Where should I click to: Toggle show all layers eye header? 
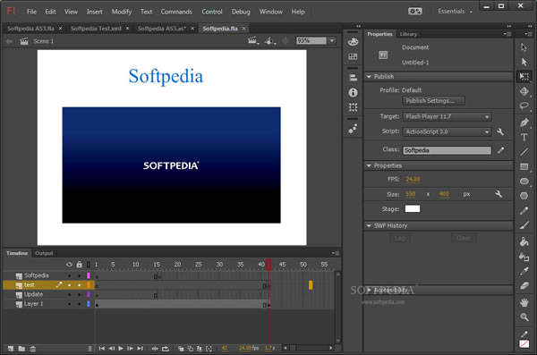pos(69,265)
